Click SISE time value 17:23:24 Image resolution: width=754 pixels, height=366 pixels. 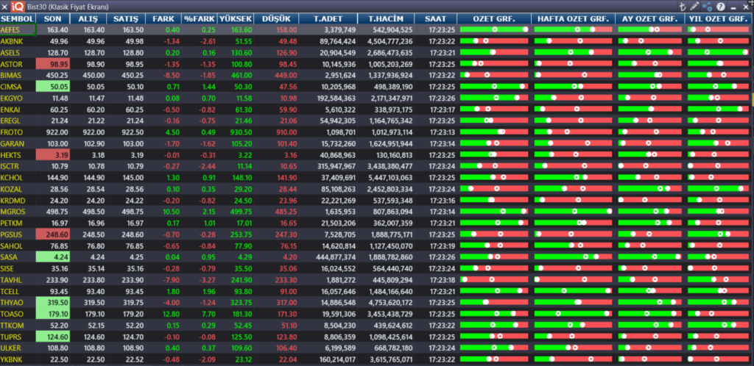(x=442, y=269)
